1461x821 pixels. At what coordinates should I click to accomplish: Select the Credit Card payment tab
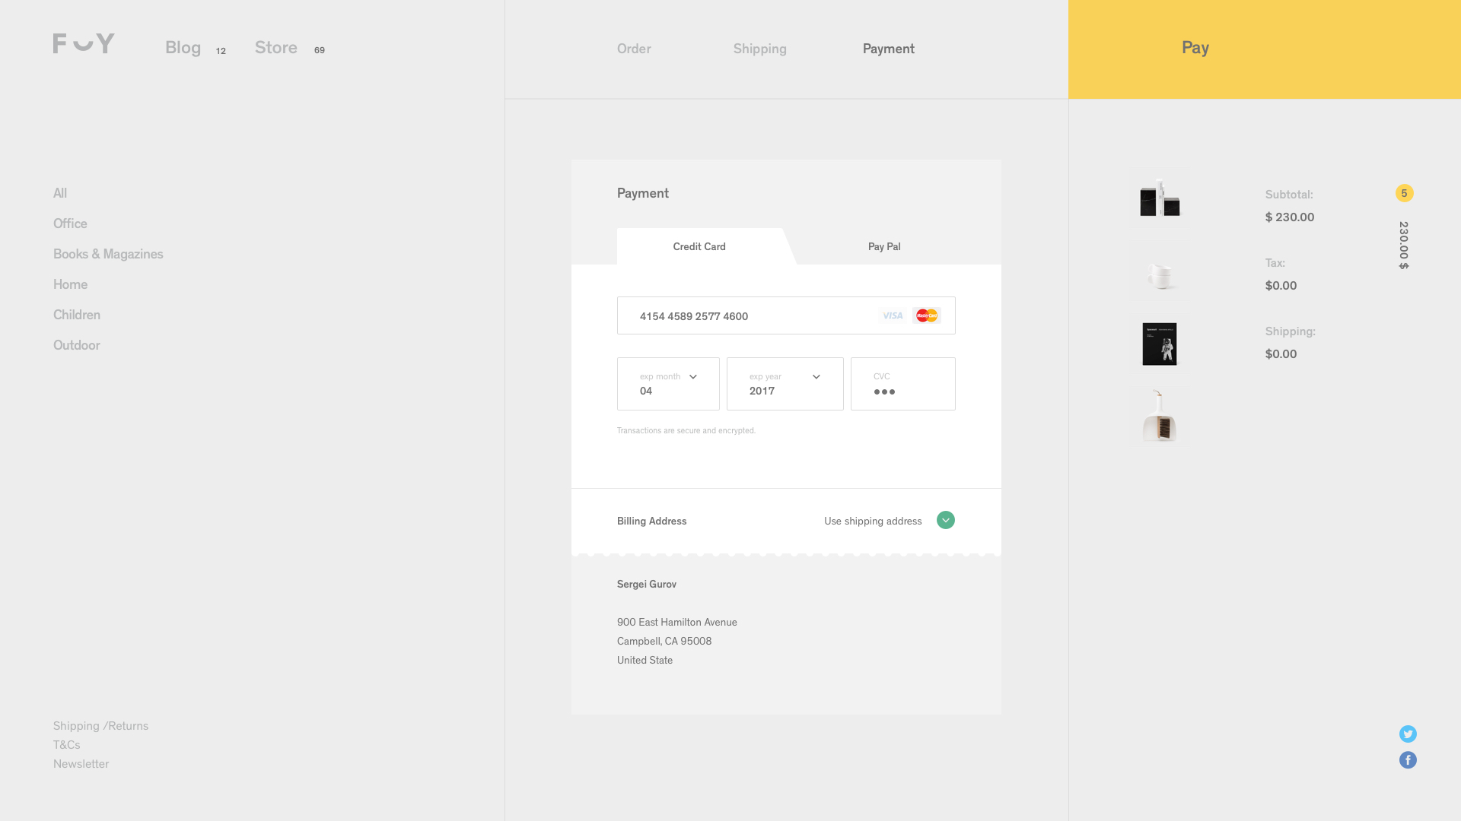(699, 246)
